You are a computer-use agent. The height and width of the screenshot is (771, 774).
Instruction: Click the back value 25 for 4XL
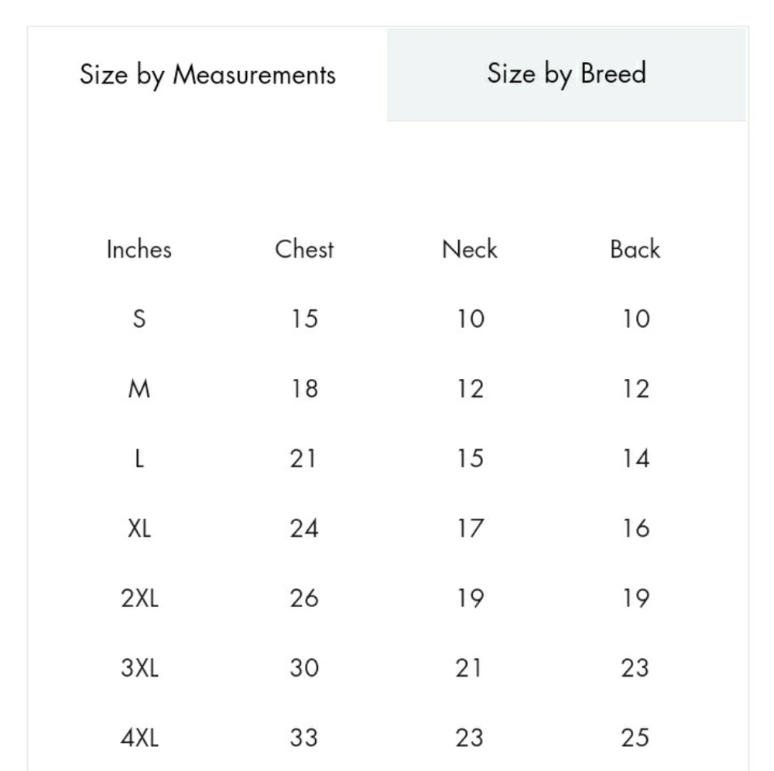(635, 738)
